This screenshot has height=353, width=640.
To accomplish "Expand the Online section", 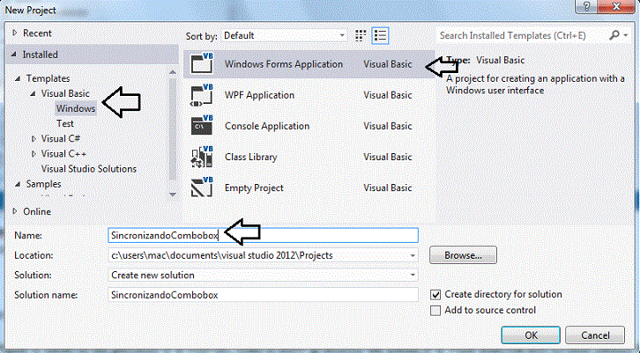I will (x=15, y=211).
